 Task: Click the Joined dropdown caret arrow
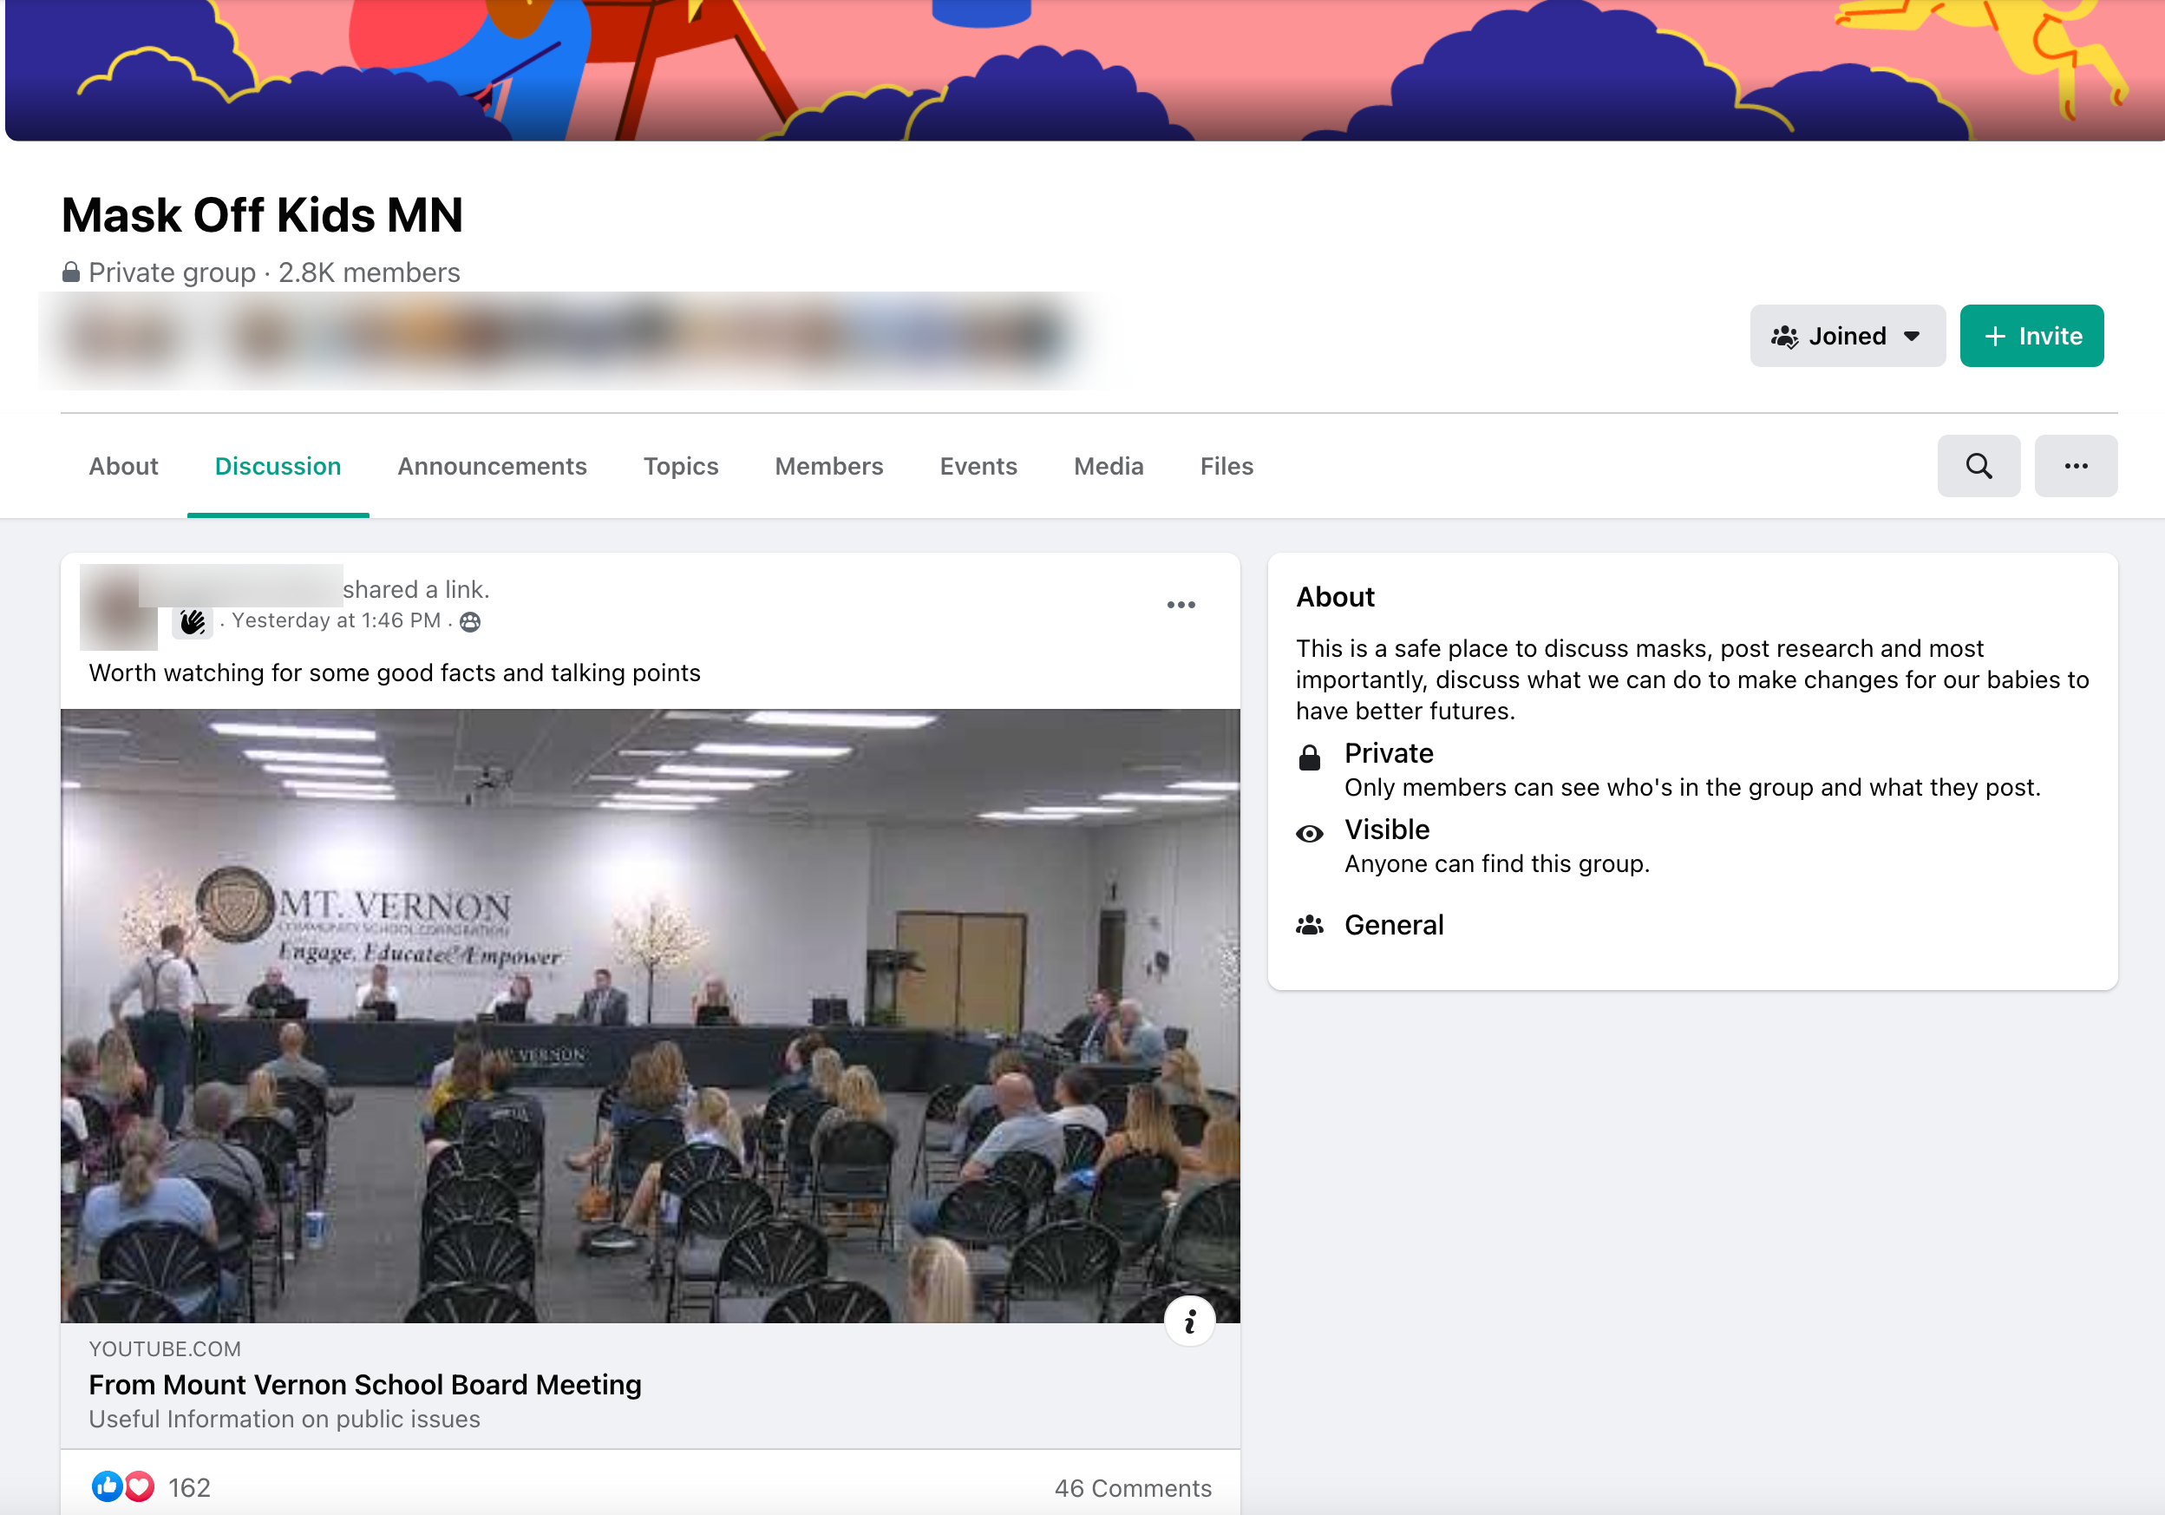1912,337
